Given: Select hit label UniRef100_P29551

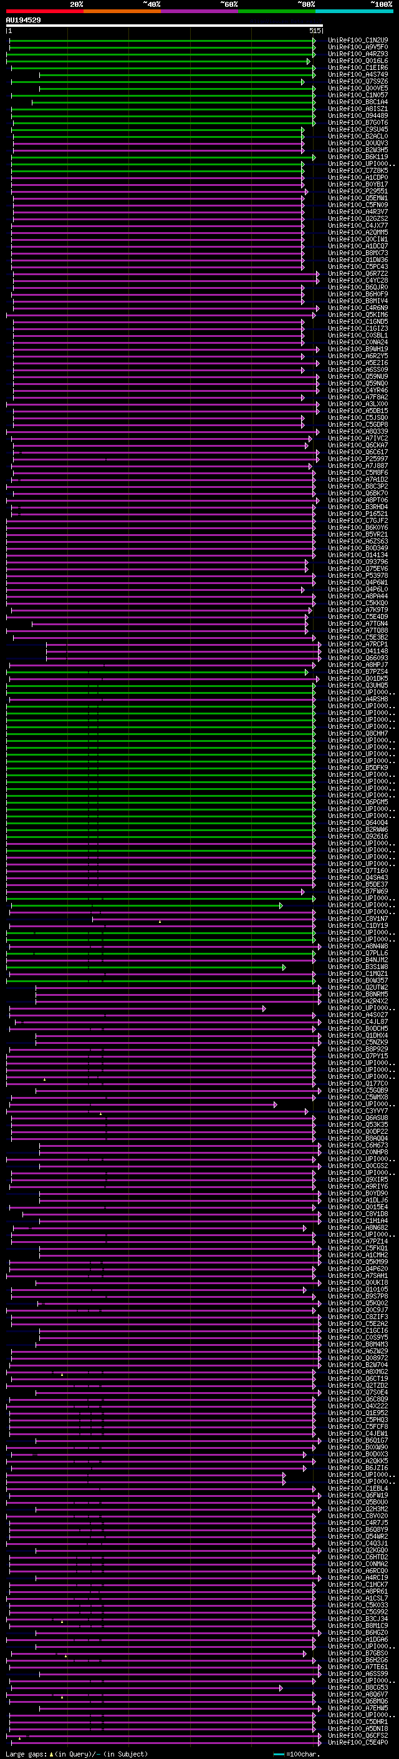Looking at the screenshot, I should [x=358, y=191].
